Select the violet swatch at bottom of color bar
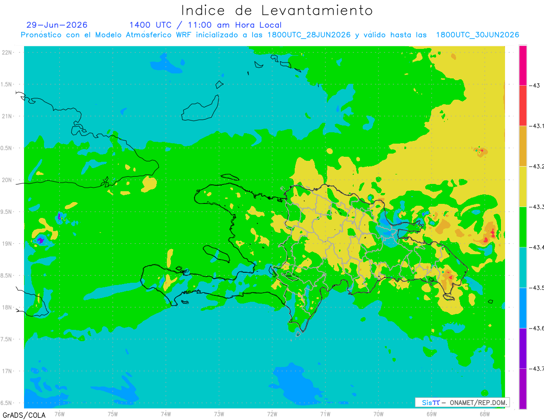Screen dimensions: 544x420 pyautogui.click(x=523, y=388)
